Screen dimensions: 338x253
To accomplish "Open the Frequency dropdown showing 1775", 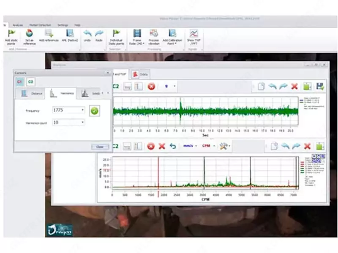I will pos(83,110).
